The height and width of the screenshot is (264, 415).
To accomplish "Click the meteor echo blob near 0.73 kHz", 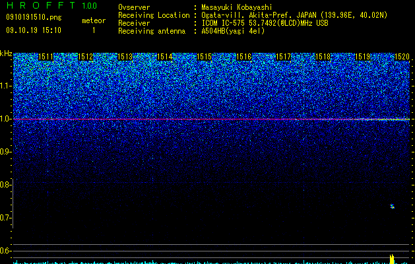I will (393, 207).
